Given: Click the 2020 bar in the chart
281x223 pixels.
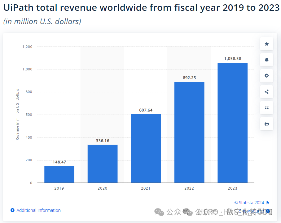Looking at the screenshot, I should 103,164.
